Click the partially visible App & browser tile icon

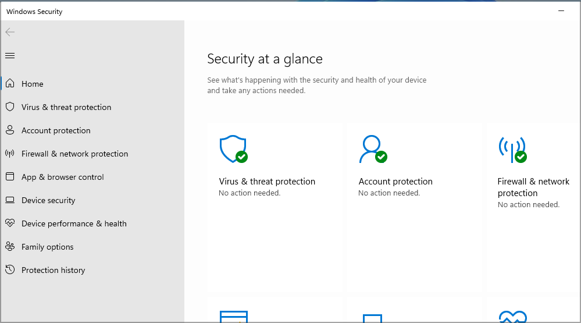click(233, 317)
